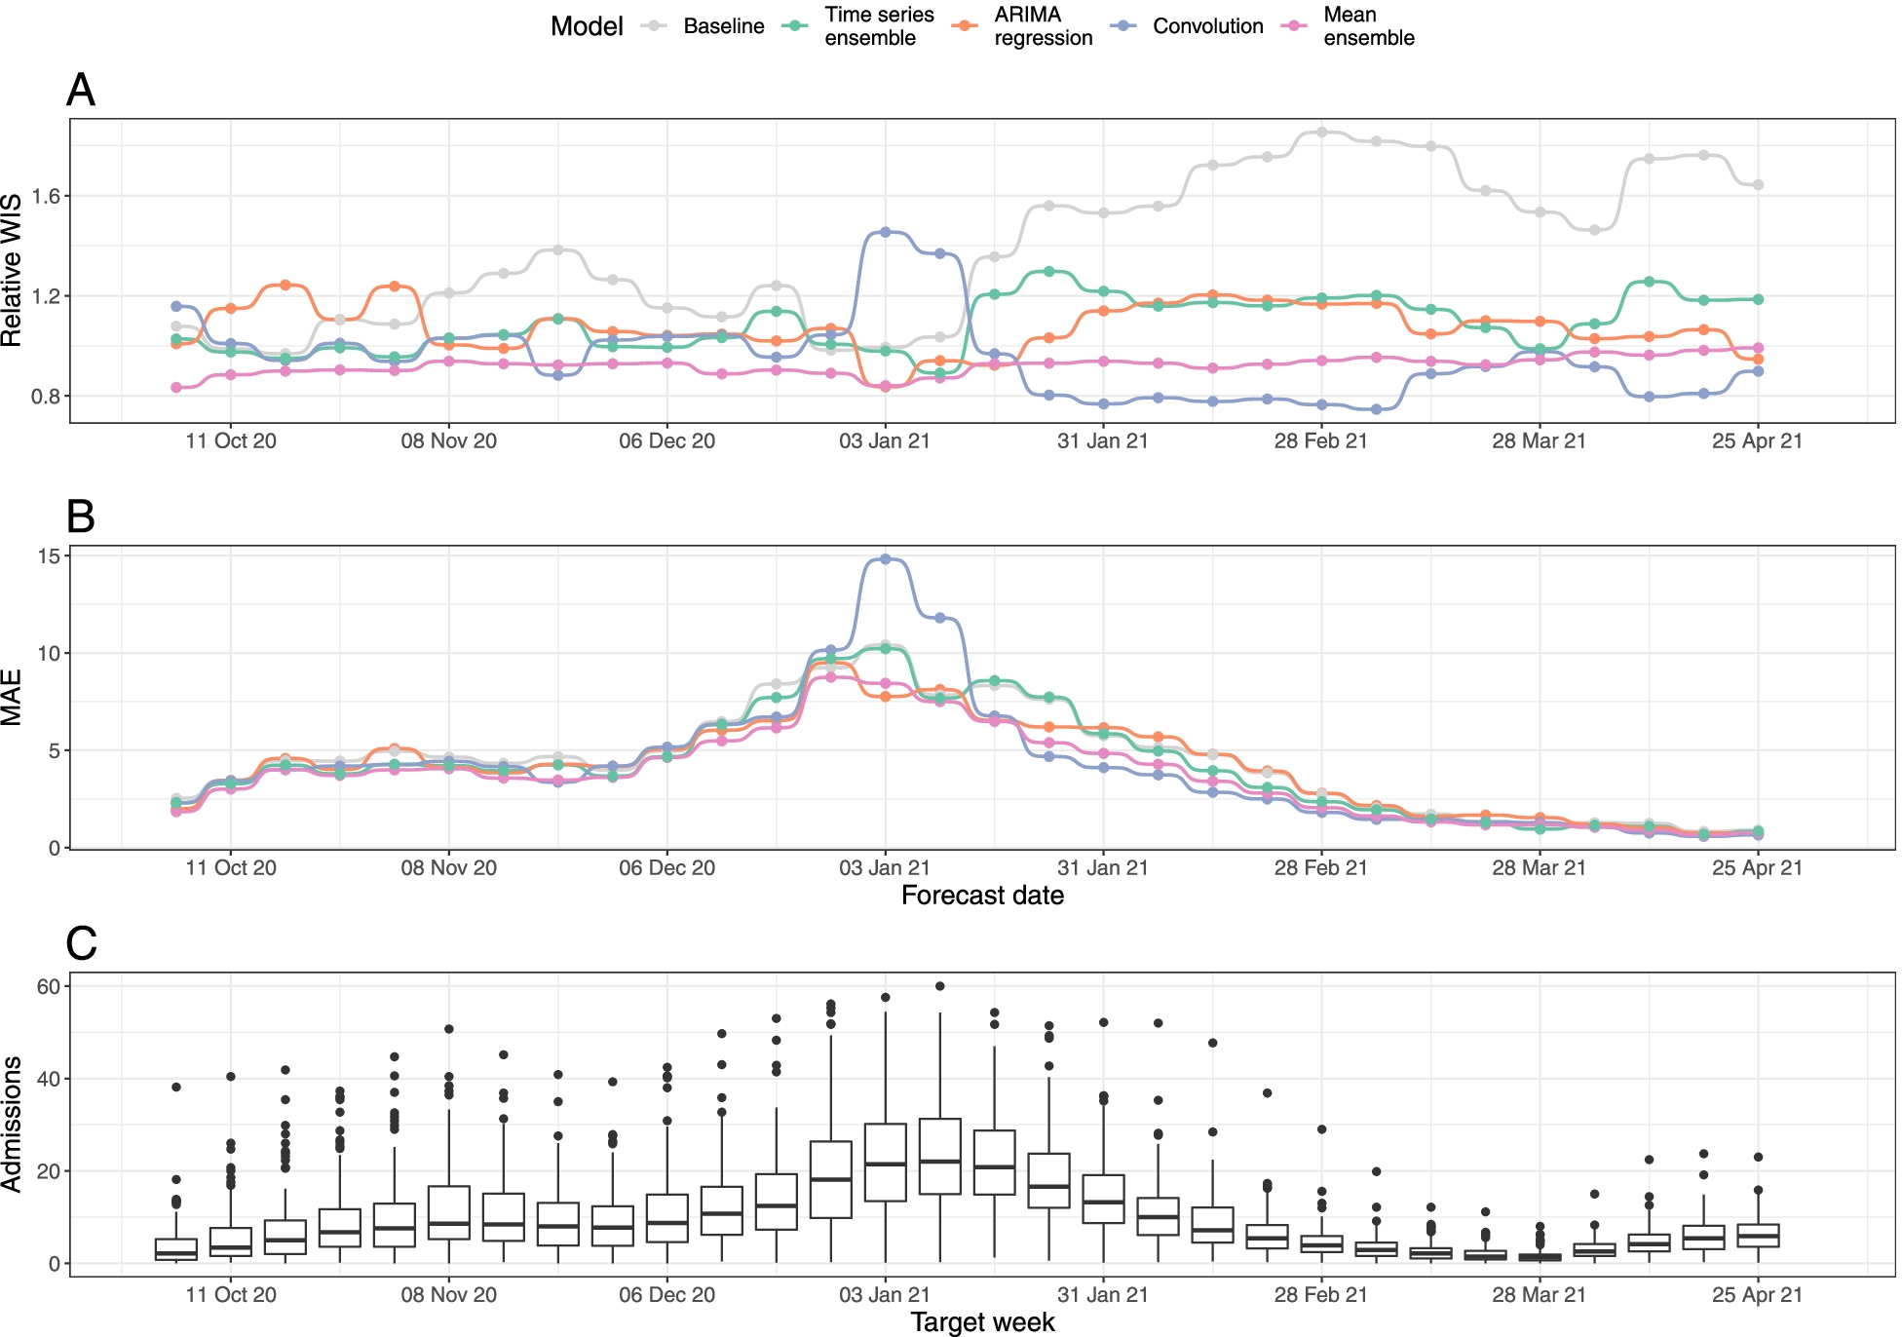Click '06 Dec 20' label in panel C

pyautogui.click(x=667, y=1295)
